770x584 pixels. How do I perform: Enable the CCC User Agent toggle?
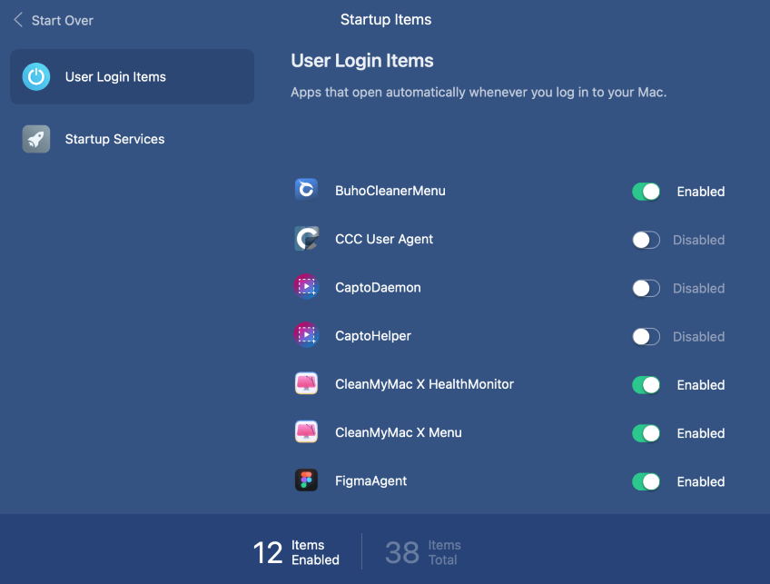coord(646,240)
